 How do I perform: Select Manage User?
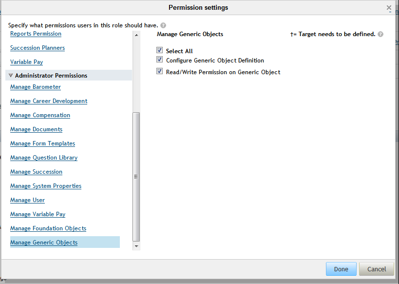(x=27, y=200)
